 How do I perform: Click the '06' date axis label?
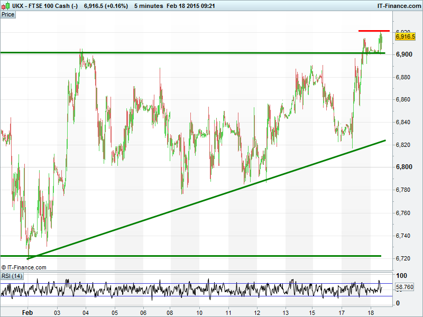click(143, 313)
